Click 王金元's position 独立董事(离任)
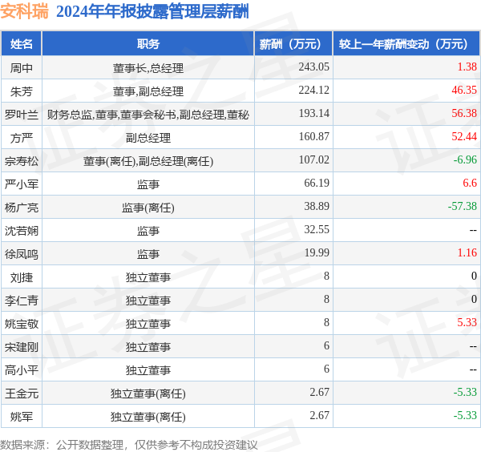Viewport: 481px width, 452px height. 148,393
